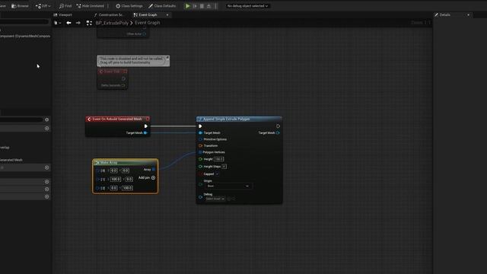The width and height of the screenshot is (487, 274).
Task: Navigate back with the left arrow
Action: [68, 23]
